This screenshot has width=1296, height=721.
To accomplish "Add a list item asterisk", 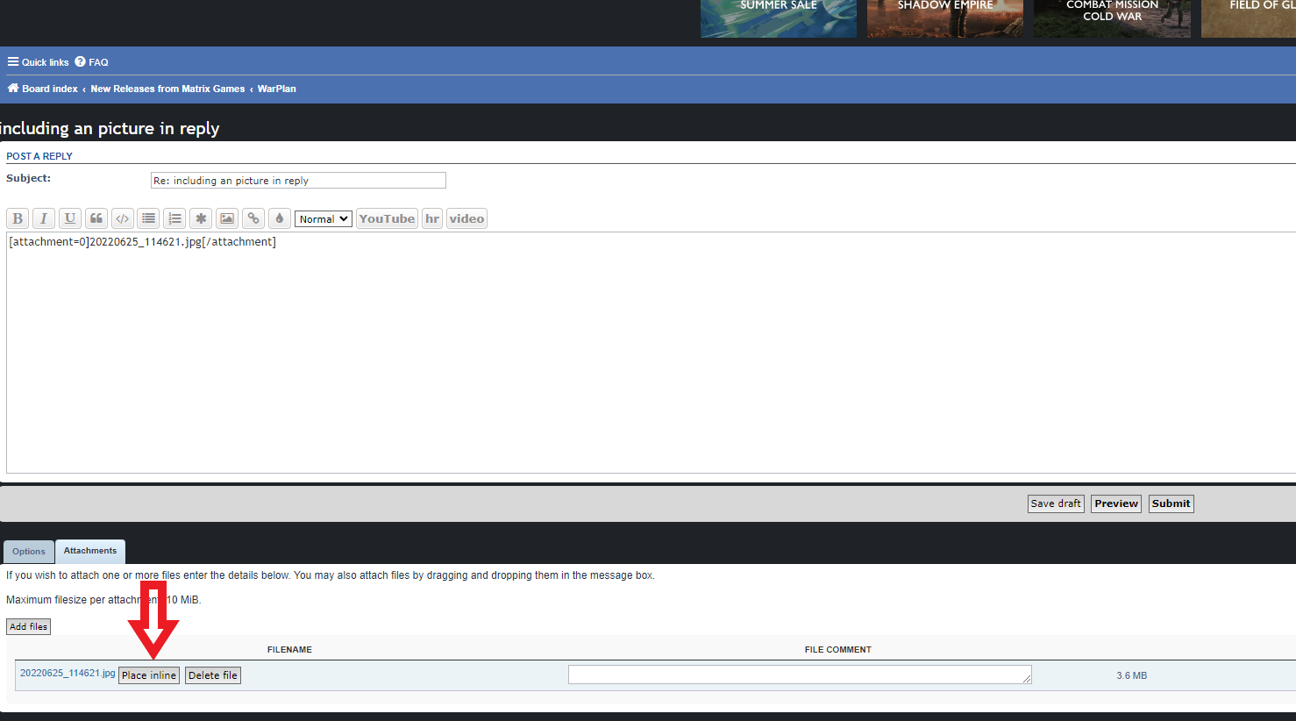I will tap(202, 218).
